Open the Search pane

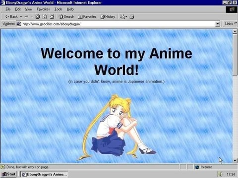click(x=66, y=16)
